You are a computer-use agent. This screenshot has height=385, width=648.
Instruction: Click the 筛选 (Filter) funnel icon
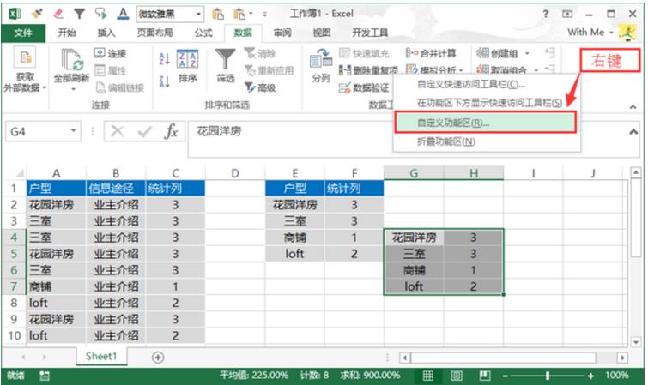tap(226, 60)
